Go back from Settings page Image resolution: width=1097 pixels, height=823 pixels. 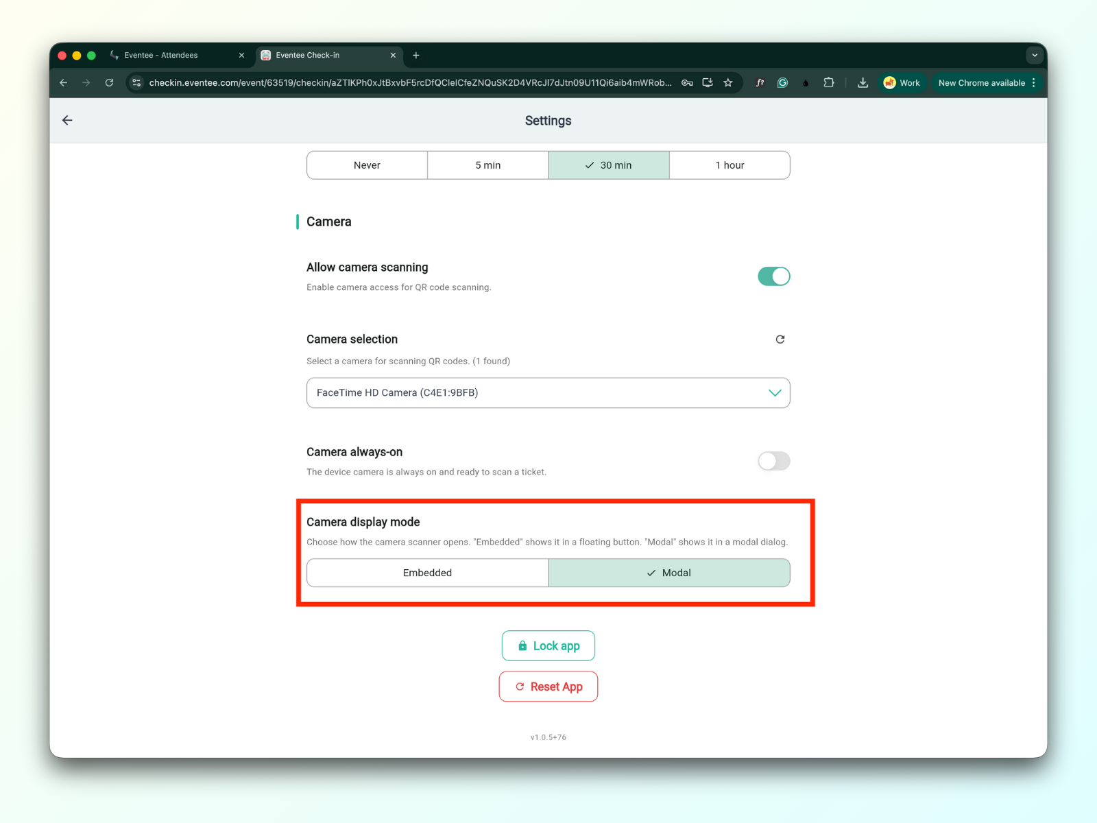click(x=67, y=121)
